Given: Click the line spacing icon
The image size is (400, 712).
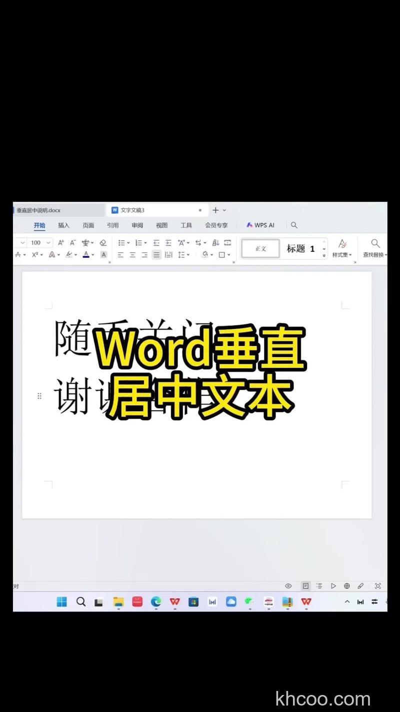Looking at the screenshot, I should [182, 254].
